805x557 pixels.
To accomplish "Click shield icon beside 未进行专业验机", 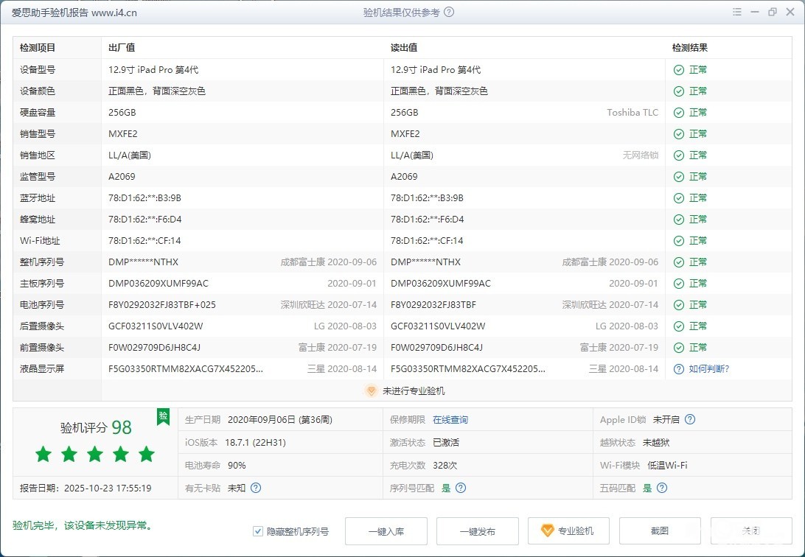I will [372, 391].
